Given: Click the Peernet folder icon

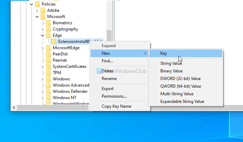Looking at the screenshot, I should point(49,60).
